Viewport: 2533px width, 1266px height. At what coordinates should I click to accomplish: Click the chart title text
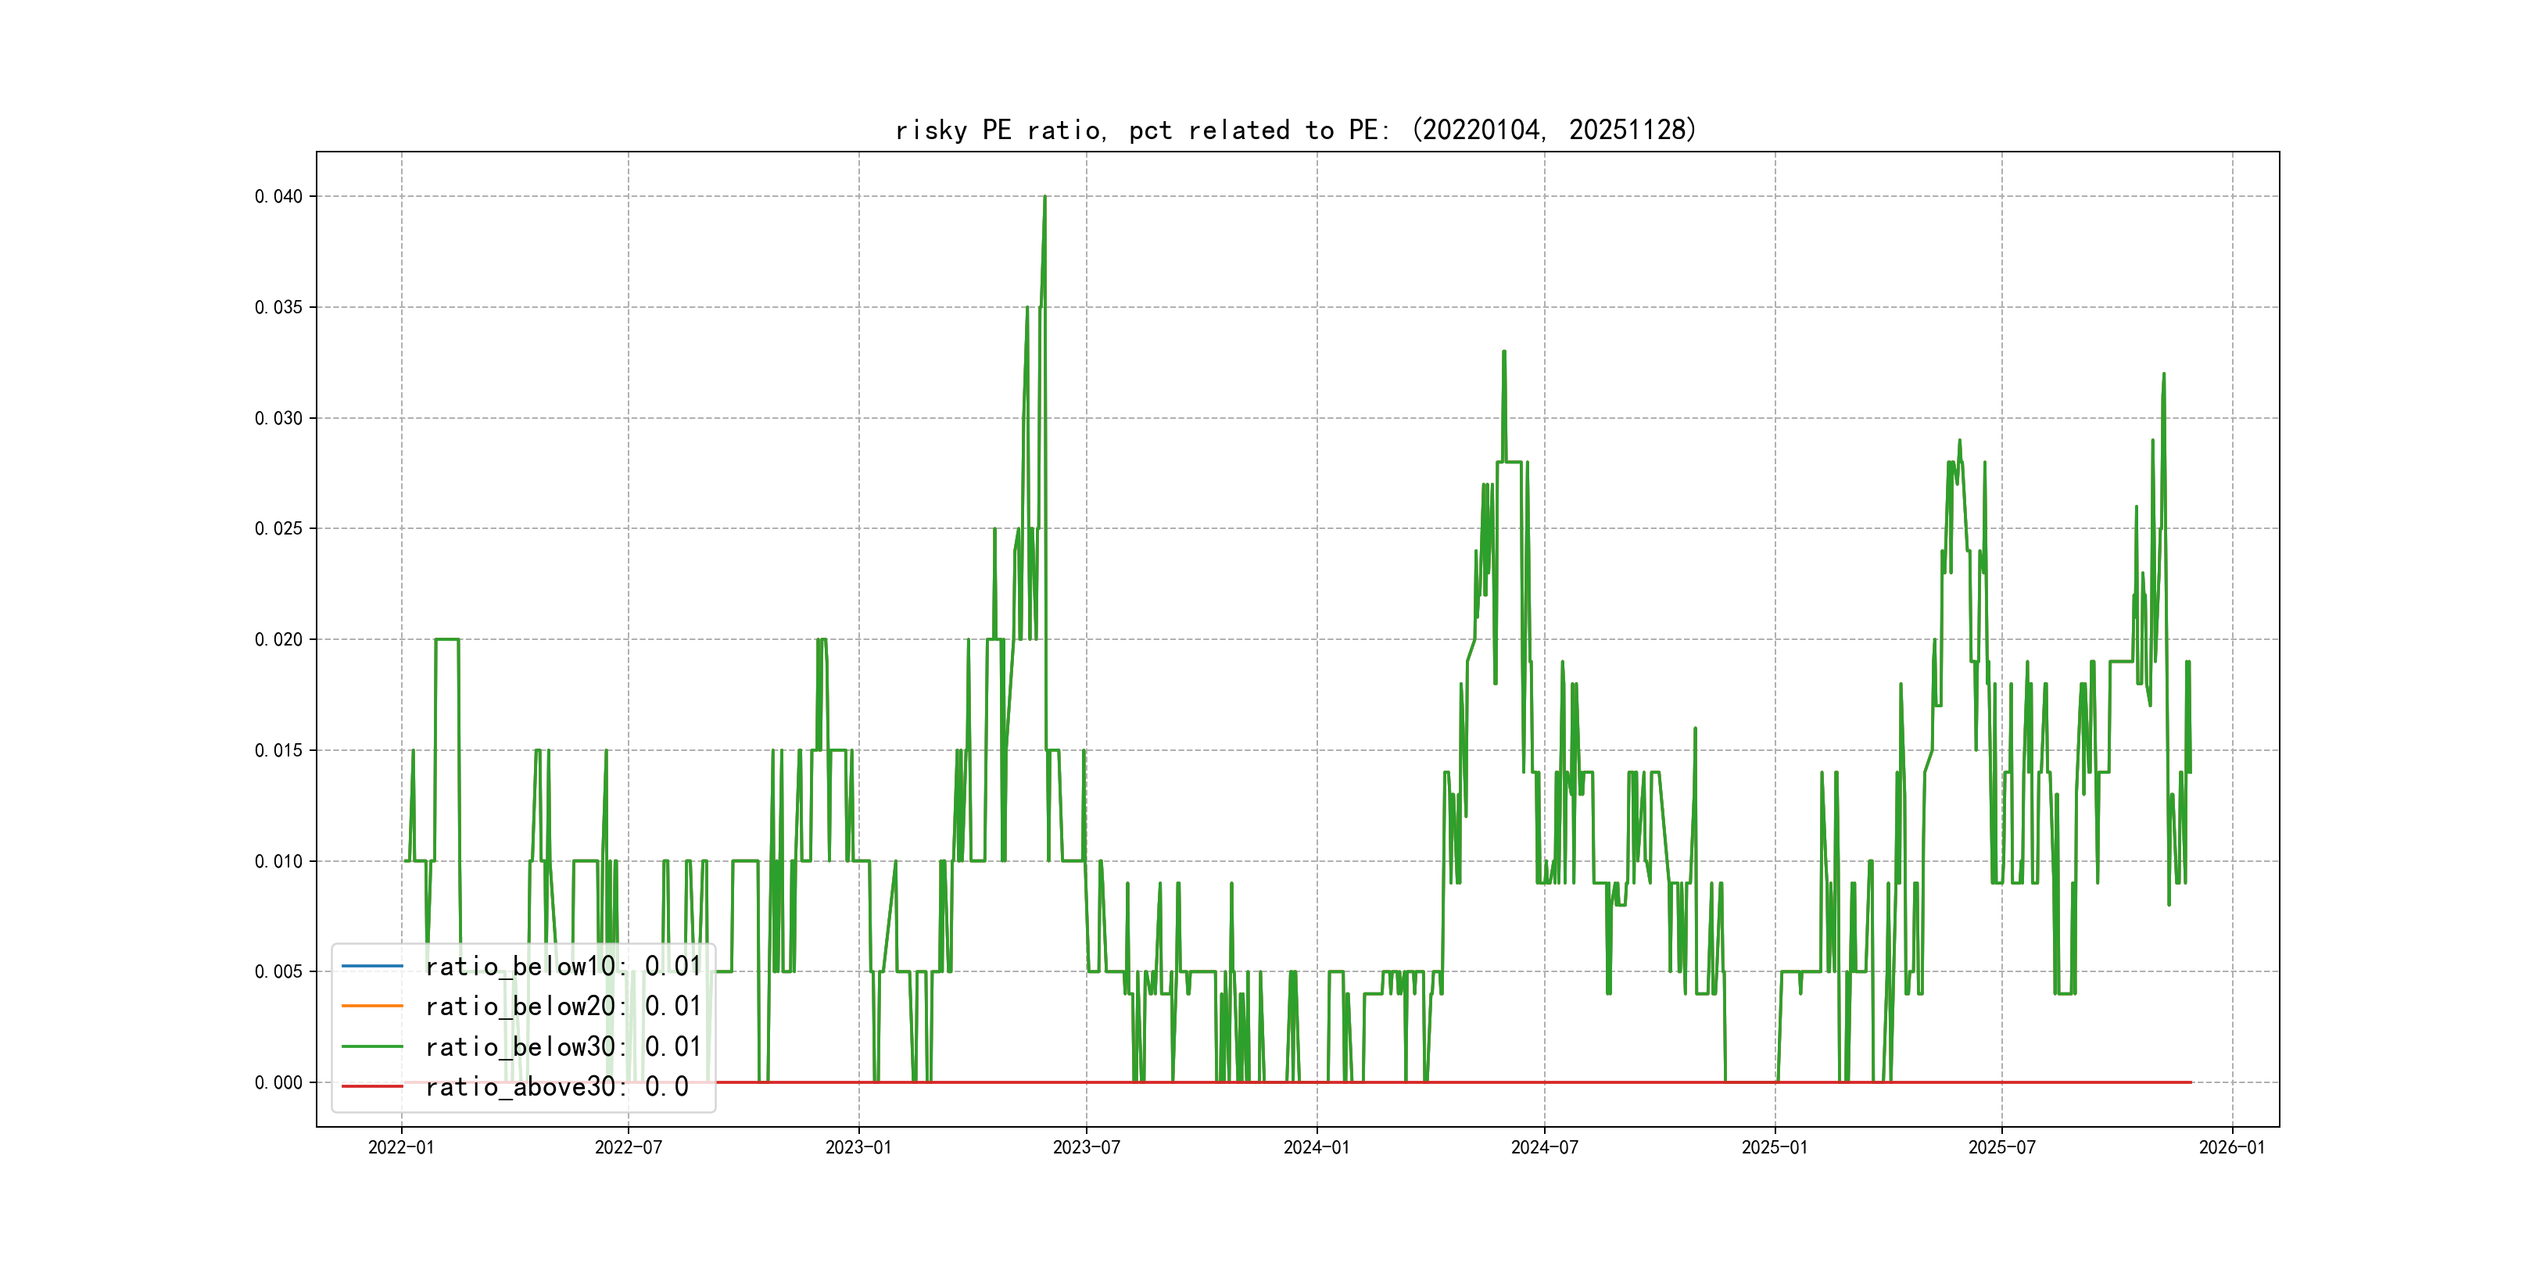[1295, 130]
